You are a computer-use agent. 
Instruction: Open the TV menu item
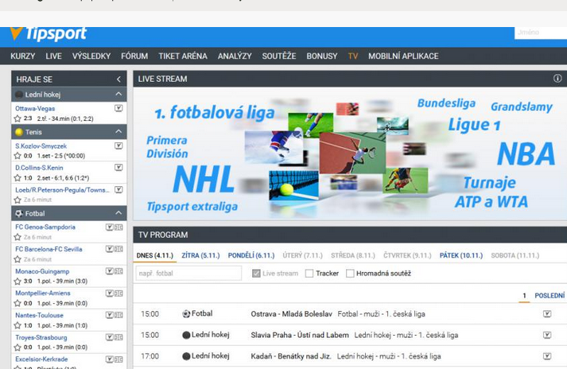pos(353,56)
